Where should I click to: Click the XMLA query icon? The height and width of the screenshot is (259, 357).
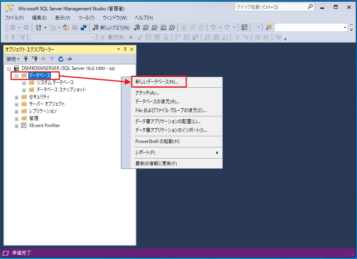(163, 27)
